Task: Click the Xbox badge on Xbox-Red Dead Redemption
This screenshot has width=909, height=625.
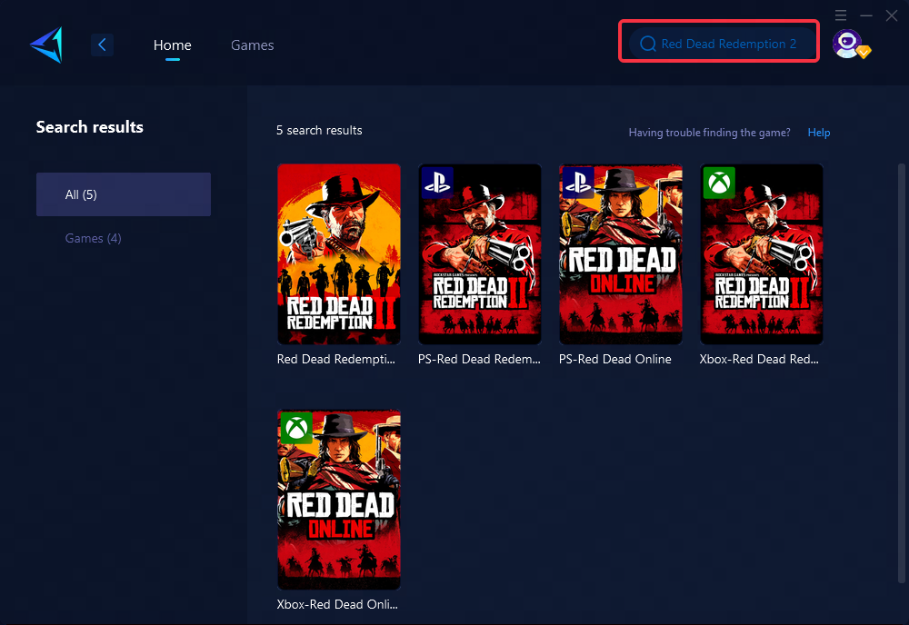Action: click(719, 183)
